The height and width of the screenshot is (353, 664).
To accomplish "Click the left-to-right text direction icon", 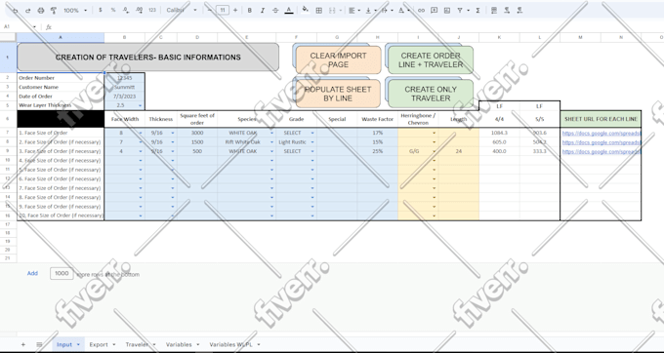I will pyautogui.click(x=507, y=10).
